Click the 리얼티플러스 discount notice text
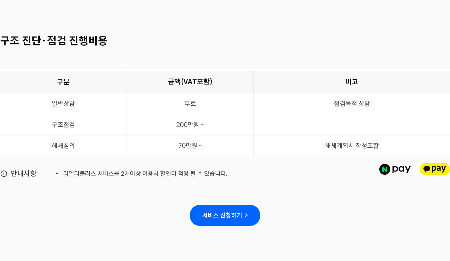This screenshot has height=261, width=450. tap(145, 173)
